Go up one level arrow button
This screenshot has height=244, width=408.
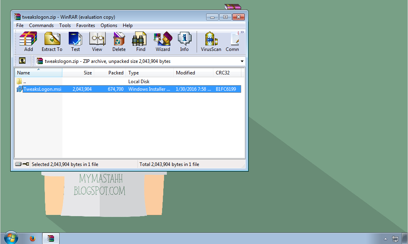(22, 61)
